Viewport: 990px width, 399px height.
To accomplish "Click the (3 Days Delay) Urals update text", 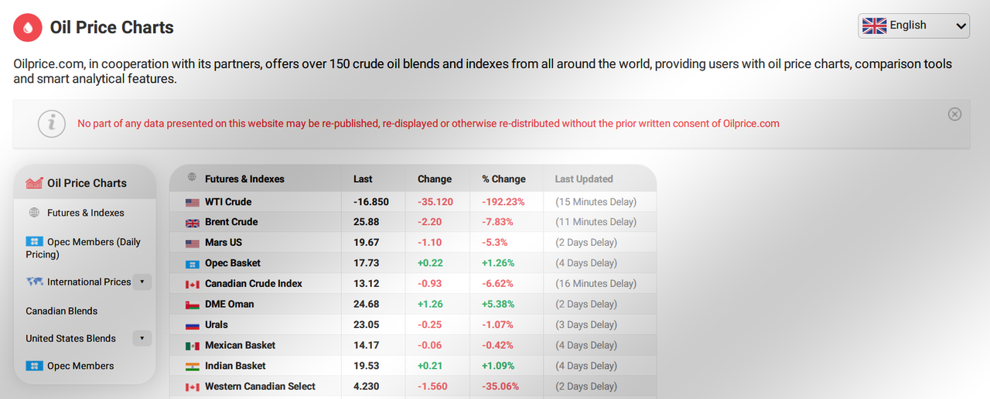I will pyautogui.click(x=586, y=325).
